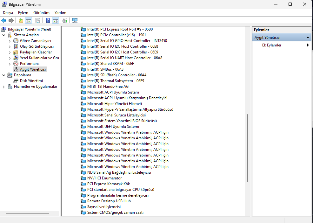Click icon beside Remote Desktop USB Hub

click(x=83, y=201)
